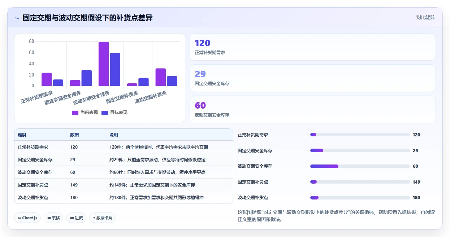Click the lightning icon beside the title
This screenshot has height=237, width=450.
[17, 18]
